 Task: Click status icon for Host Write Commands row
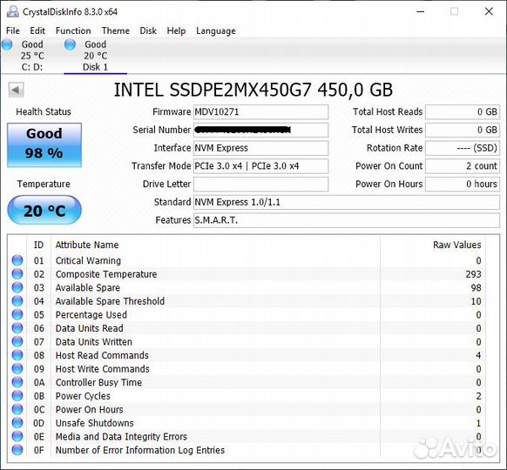coord(17,368)
